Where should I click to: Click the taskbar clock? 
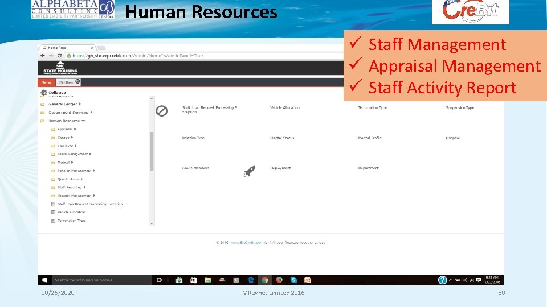click(x=492, y=280)
